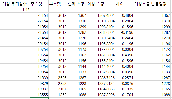Select the 차이 cell 0.0004
The height and width of the screenshot is (99, 172).
[125, 49]
